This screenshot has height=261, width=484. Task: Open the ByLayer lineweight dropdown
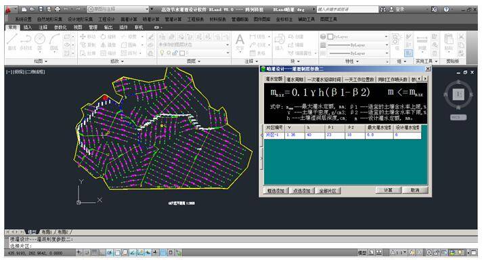pyautogui.click(x=357, y=45)
